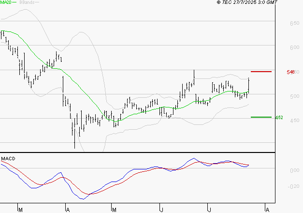Select the green 452 support line marker
The height and width of the screenshot is (213, 303).
(261, 117)
